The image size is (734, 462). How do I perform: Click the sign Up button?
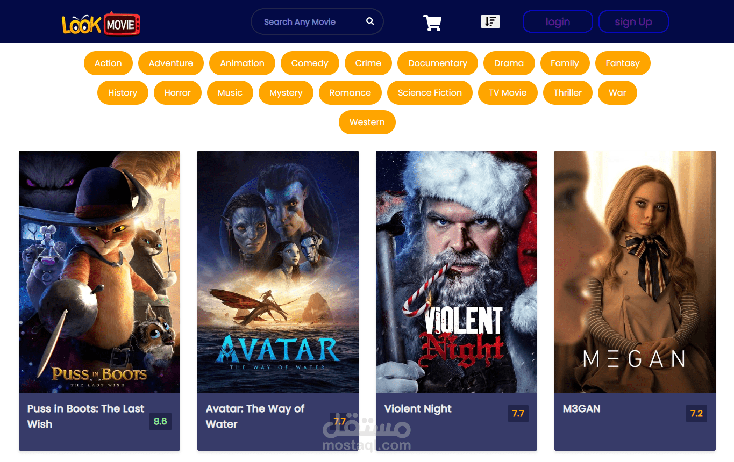(x=633, y=21)
